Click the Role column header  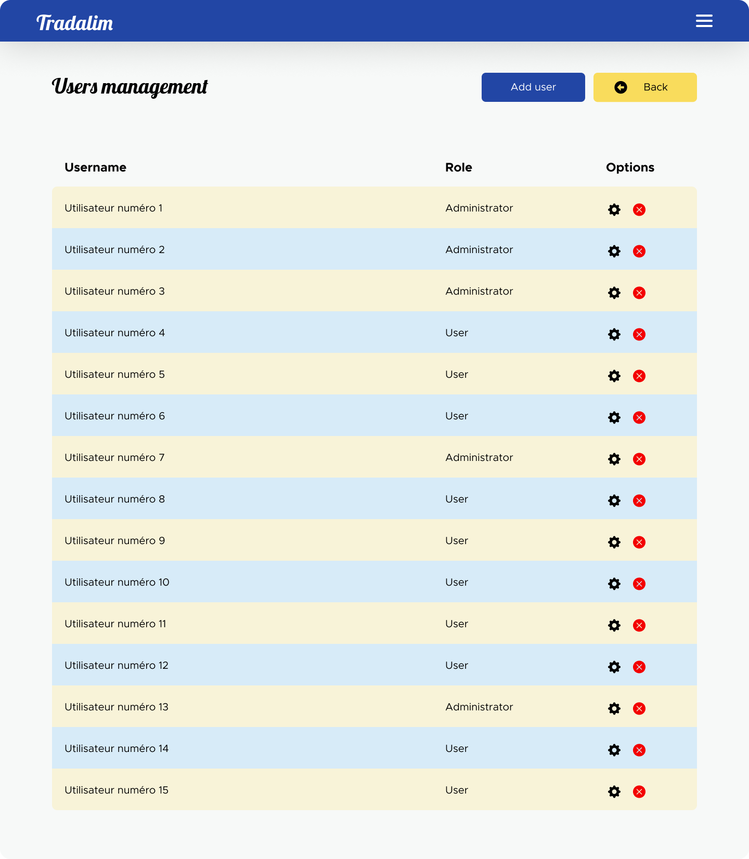pos(458,167)
